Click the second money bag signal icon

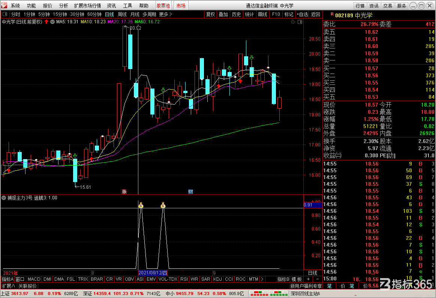[163, 205]
